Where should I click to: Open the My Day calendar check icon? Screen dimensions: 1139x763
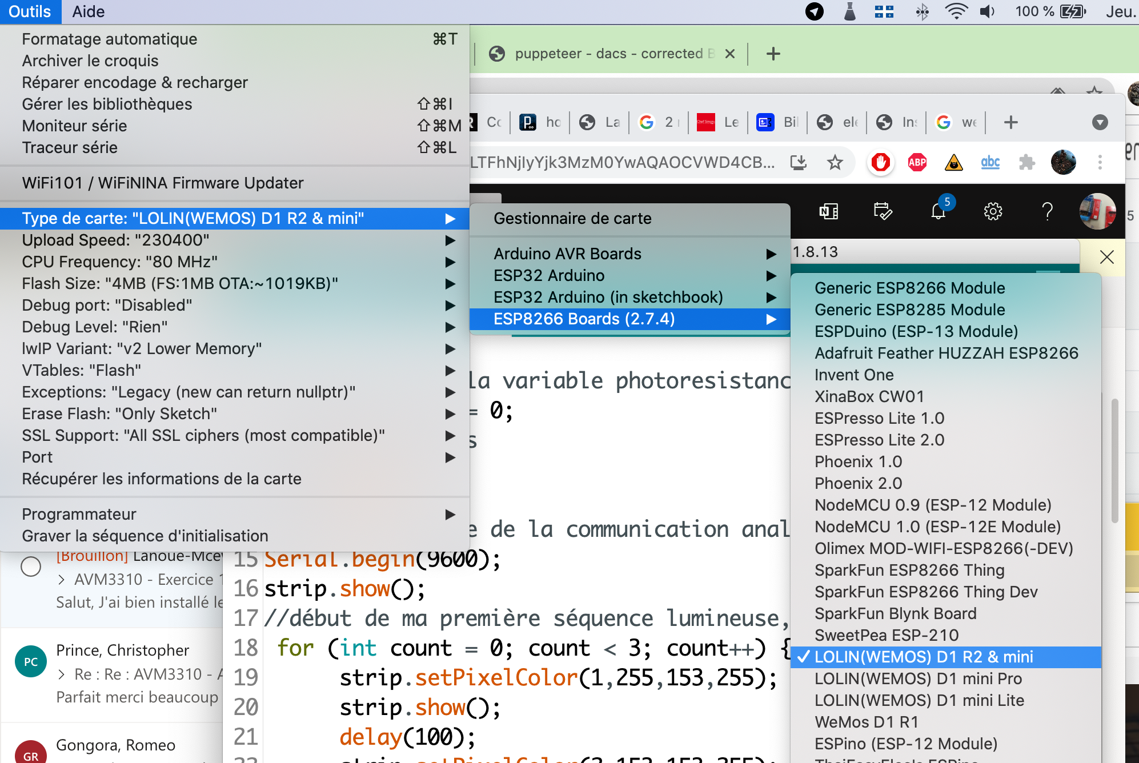(883, 211)
